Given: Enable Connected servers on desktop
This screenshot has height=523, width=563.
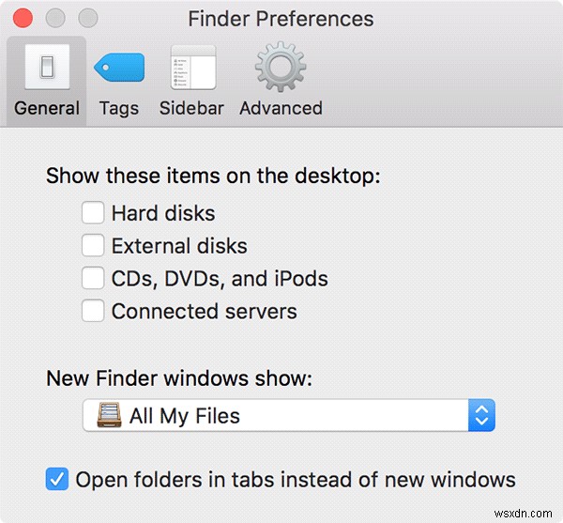Looking at the screenshot, I should [93, 311].
